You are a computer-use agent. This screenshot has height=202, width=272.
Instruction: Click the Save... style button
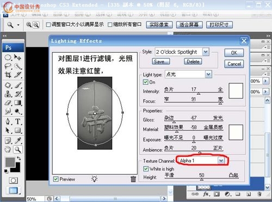click(x=161, y=62)
